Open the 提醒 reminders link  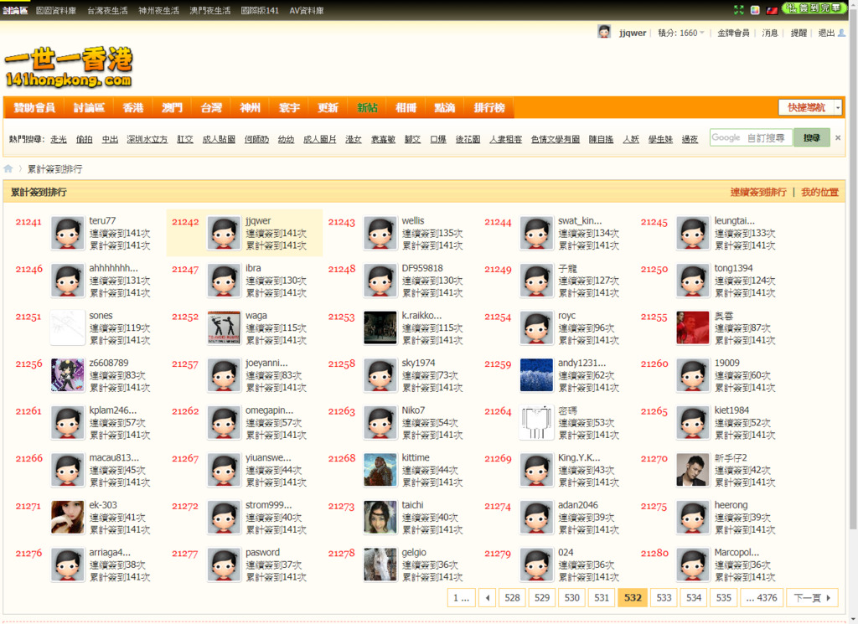tap(799, 33)
